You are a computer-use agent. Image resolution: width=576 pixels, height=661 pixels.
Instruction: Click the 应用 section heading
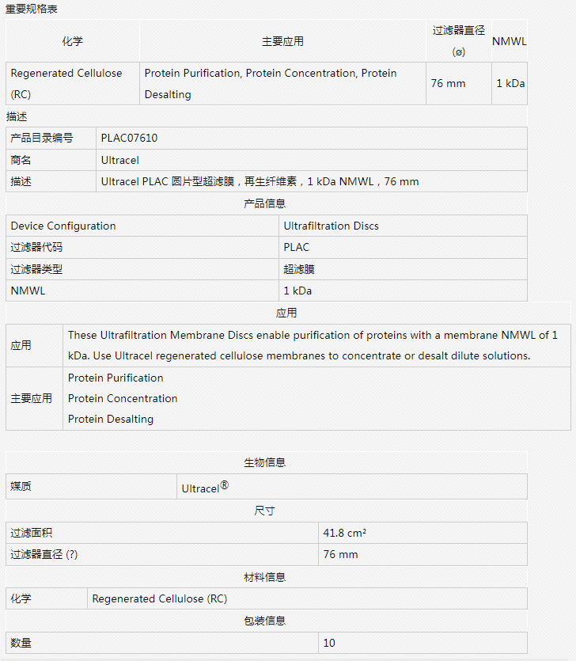tap(286, 313)
